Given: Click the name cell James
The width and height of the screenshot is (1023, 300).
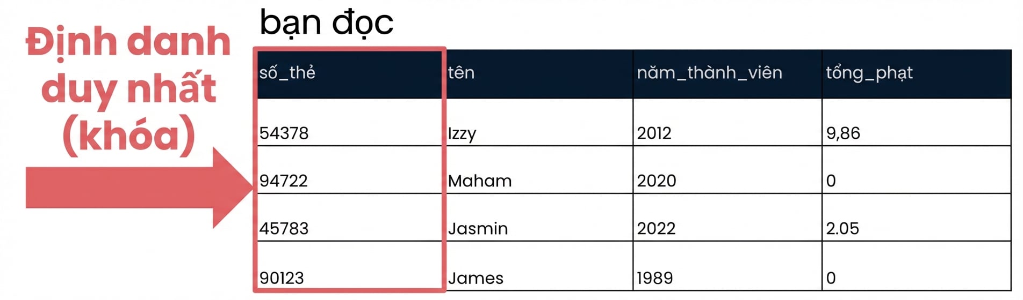Looking at the screenshot, I should [539, 266].
